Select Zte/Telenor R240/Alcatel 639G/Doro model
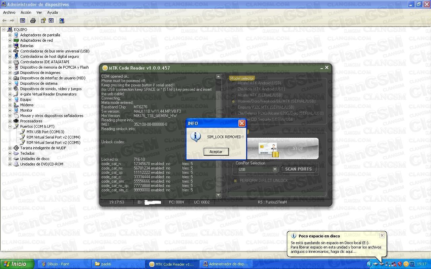 (x=278, y=113)
